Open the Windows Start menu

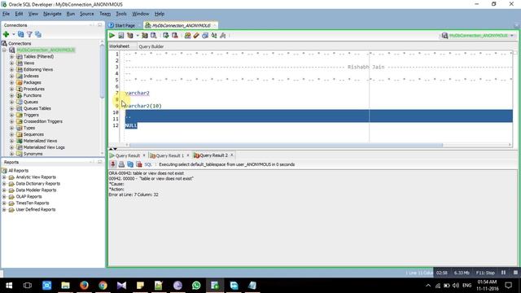(x=9, y=286)
